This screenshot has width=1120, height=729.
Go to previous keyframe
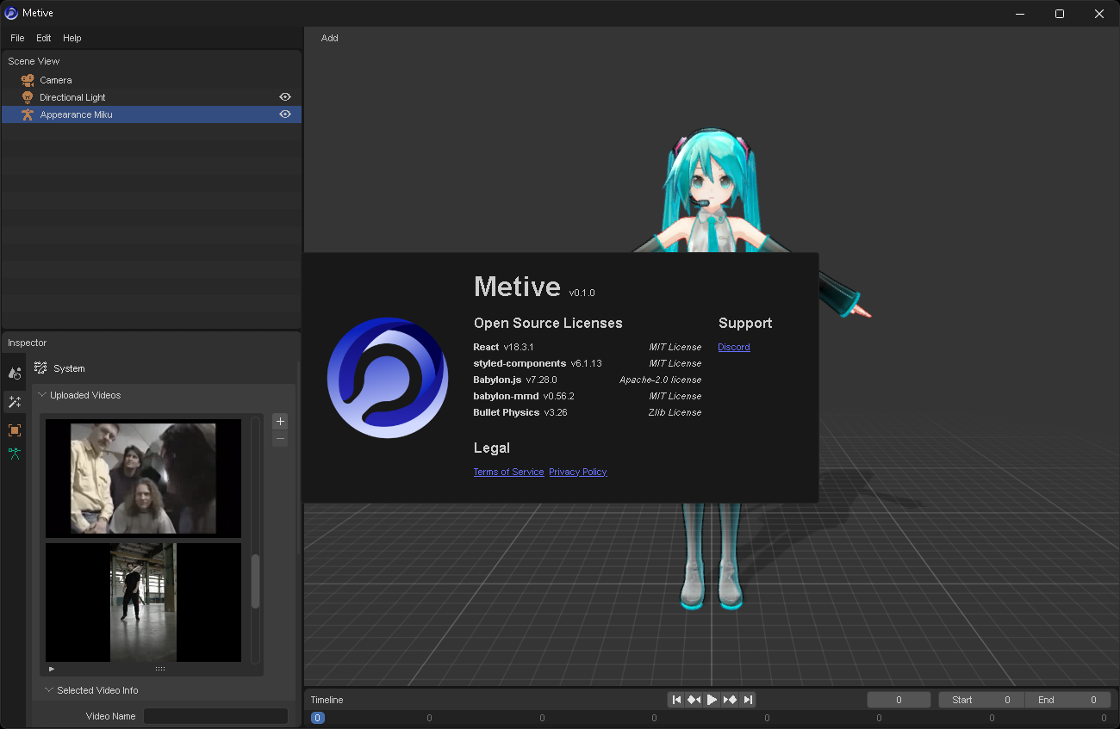click(x=694, y=700)
